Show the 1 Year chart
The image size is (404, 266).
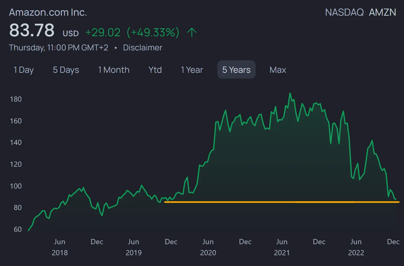(x=192, y=70)
